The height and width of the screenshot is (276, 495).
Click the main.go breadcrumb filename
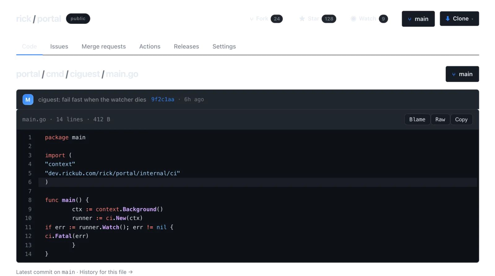pyautogui.click(x=122, y=74)
